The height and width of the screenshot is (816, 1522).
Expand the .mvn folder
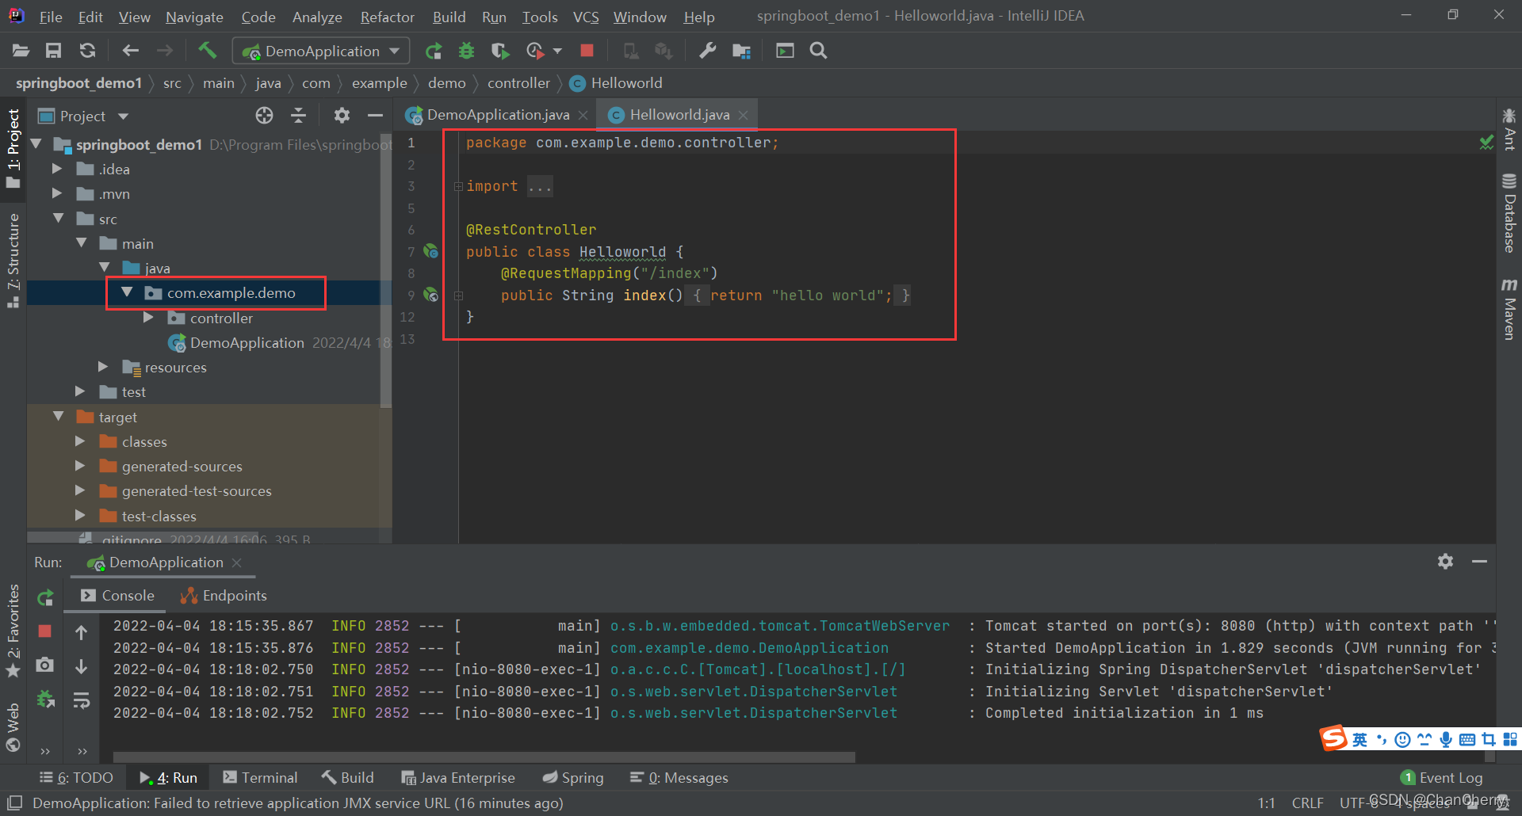[x=57, y=193]
